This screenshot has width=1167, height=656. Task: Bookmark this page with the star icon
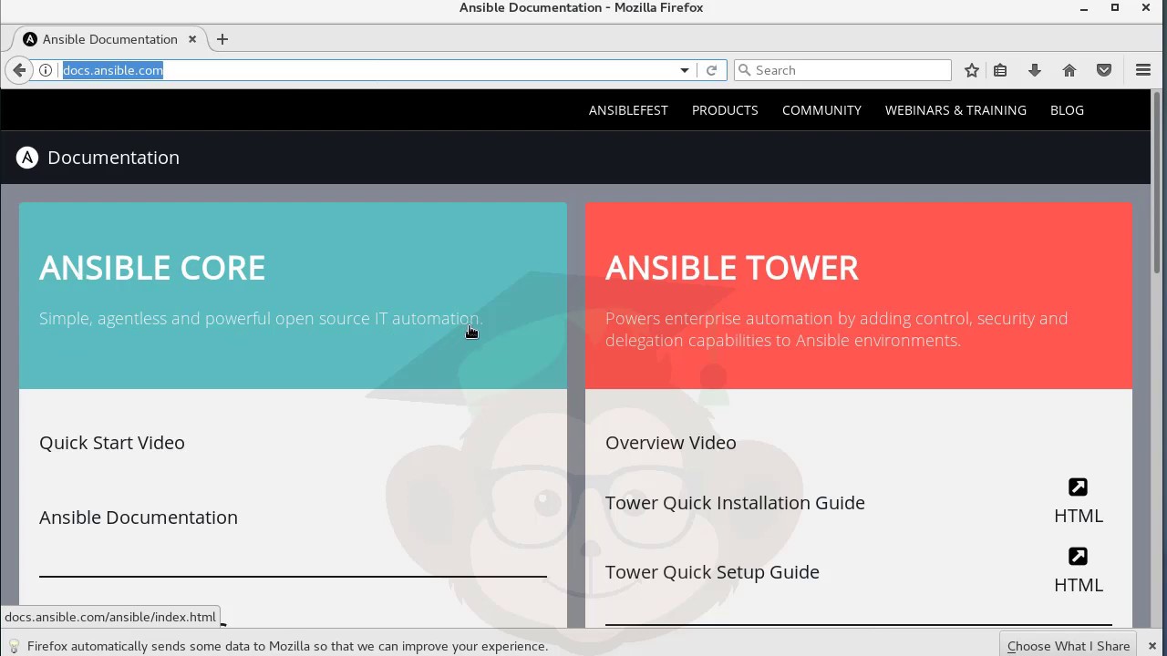coord(972,70)
